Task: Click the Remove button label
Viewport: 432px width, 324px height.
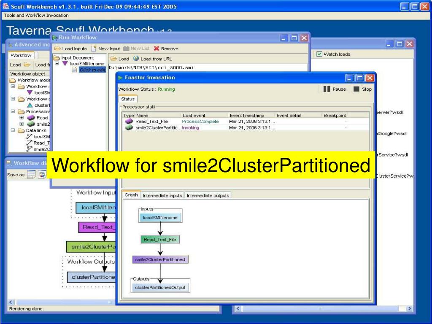Action: tap(170, 49)
